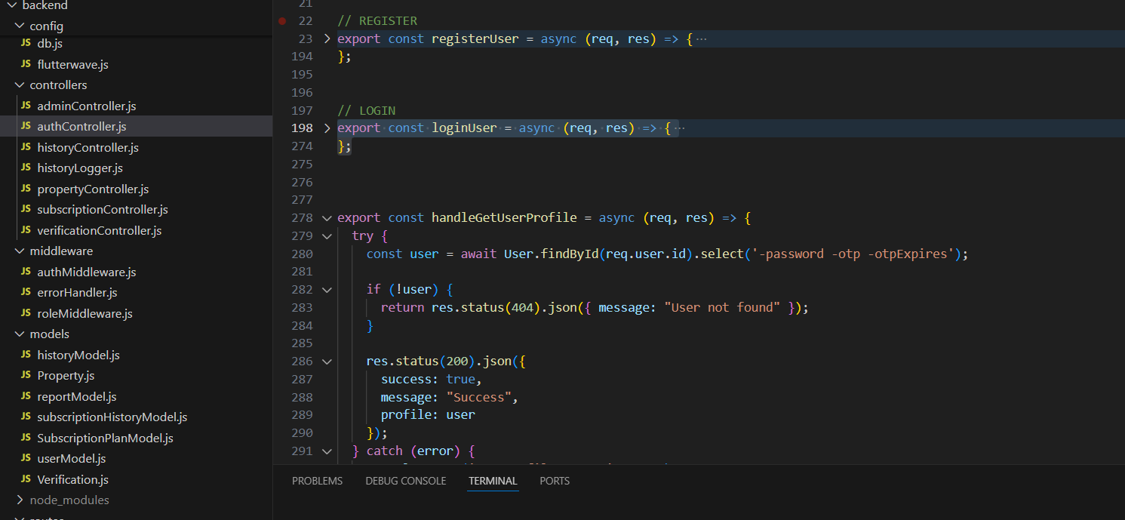Expand the folded registerUser function
This screenshot has height=520, width=1125.
[x=327, y=38]
